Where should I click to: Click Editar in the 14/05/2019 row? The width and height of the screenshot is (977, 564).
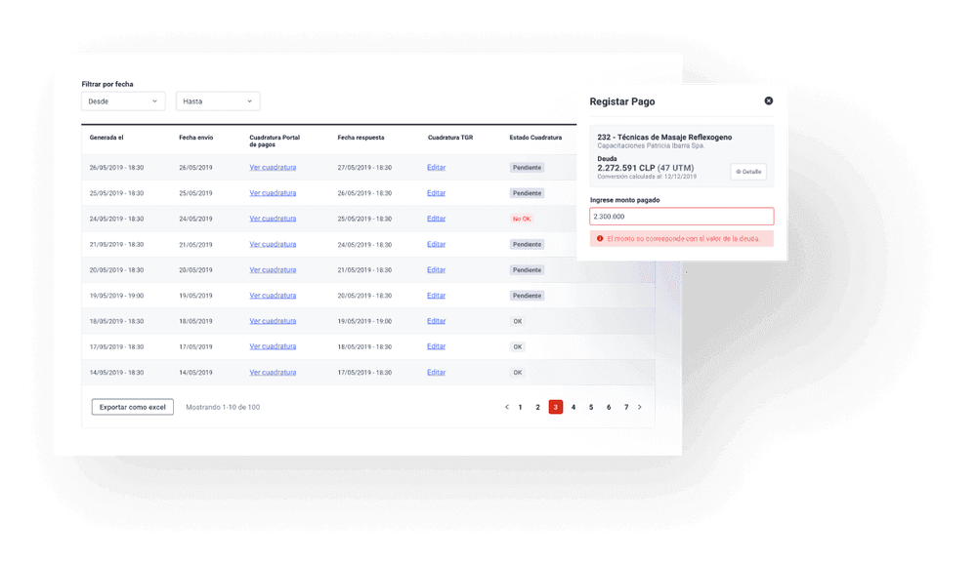point(436,372)
